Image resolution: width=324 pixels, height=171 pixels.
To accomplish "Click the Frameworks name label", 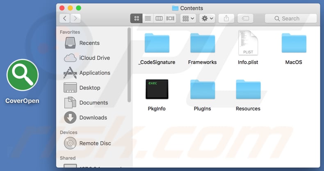I will [202, 62].
